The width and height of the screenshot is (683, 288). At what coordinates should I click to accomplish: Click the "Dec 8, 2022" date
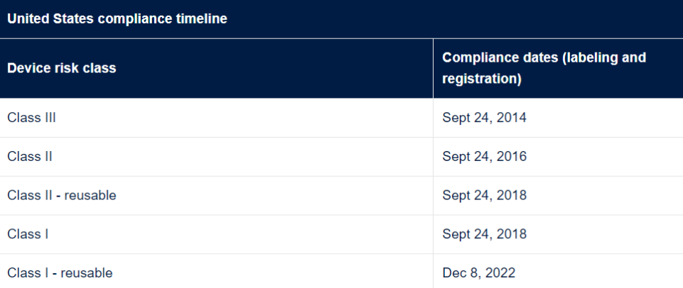pyautogui.click(x=478, y=272)
